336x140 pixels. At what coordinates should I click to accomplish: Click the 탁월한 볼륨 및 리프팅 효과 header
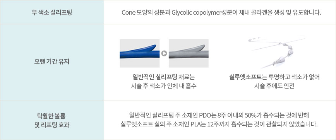point(52,120)
